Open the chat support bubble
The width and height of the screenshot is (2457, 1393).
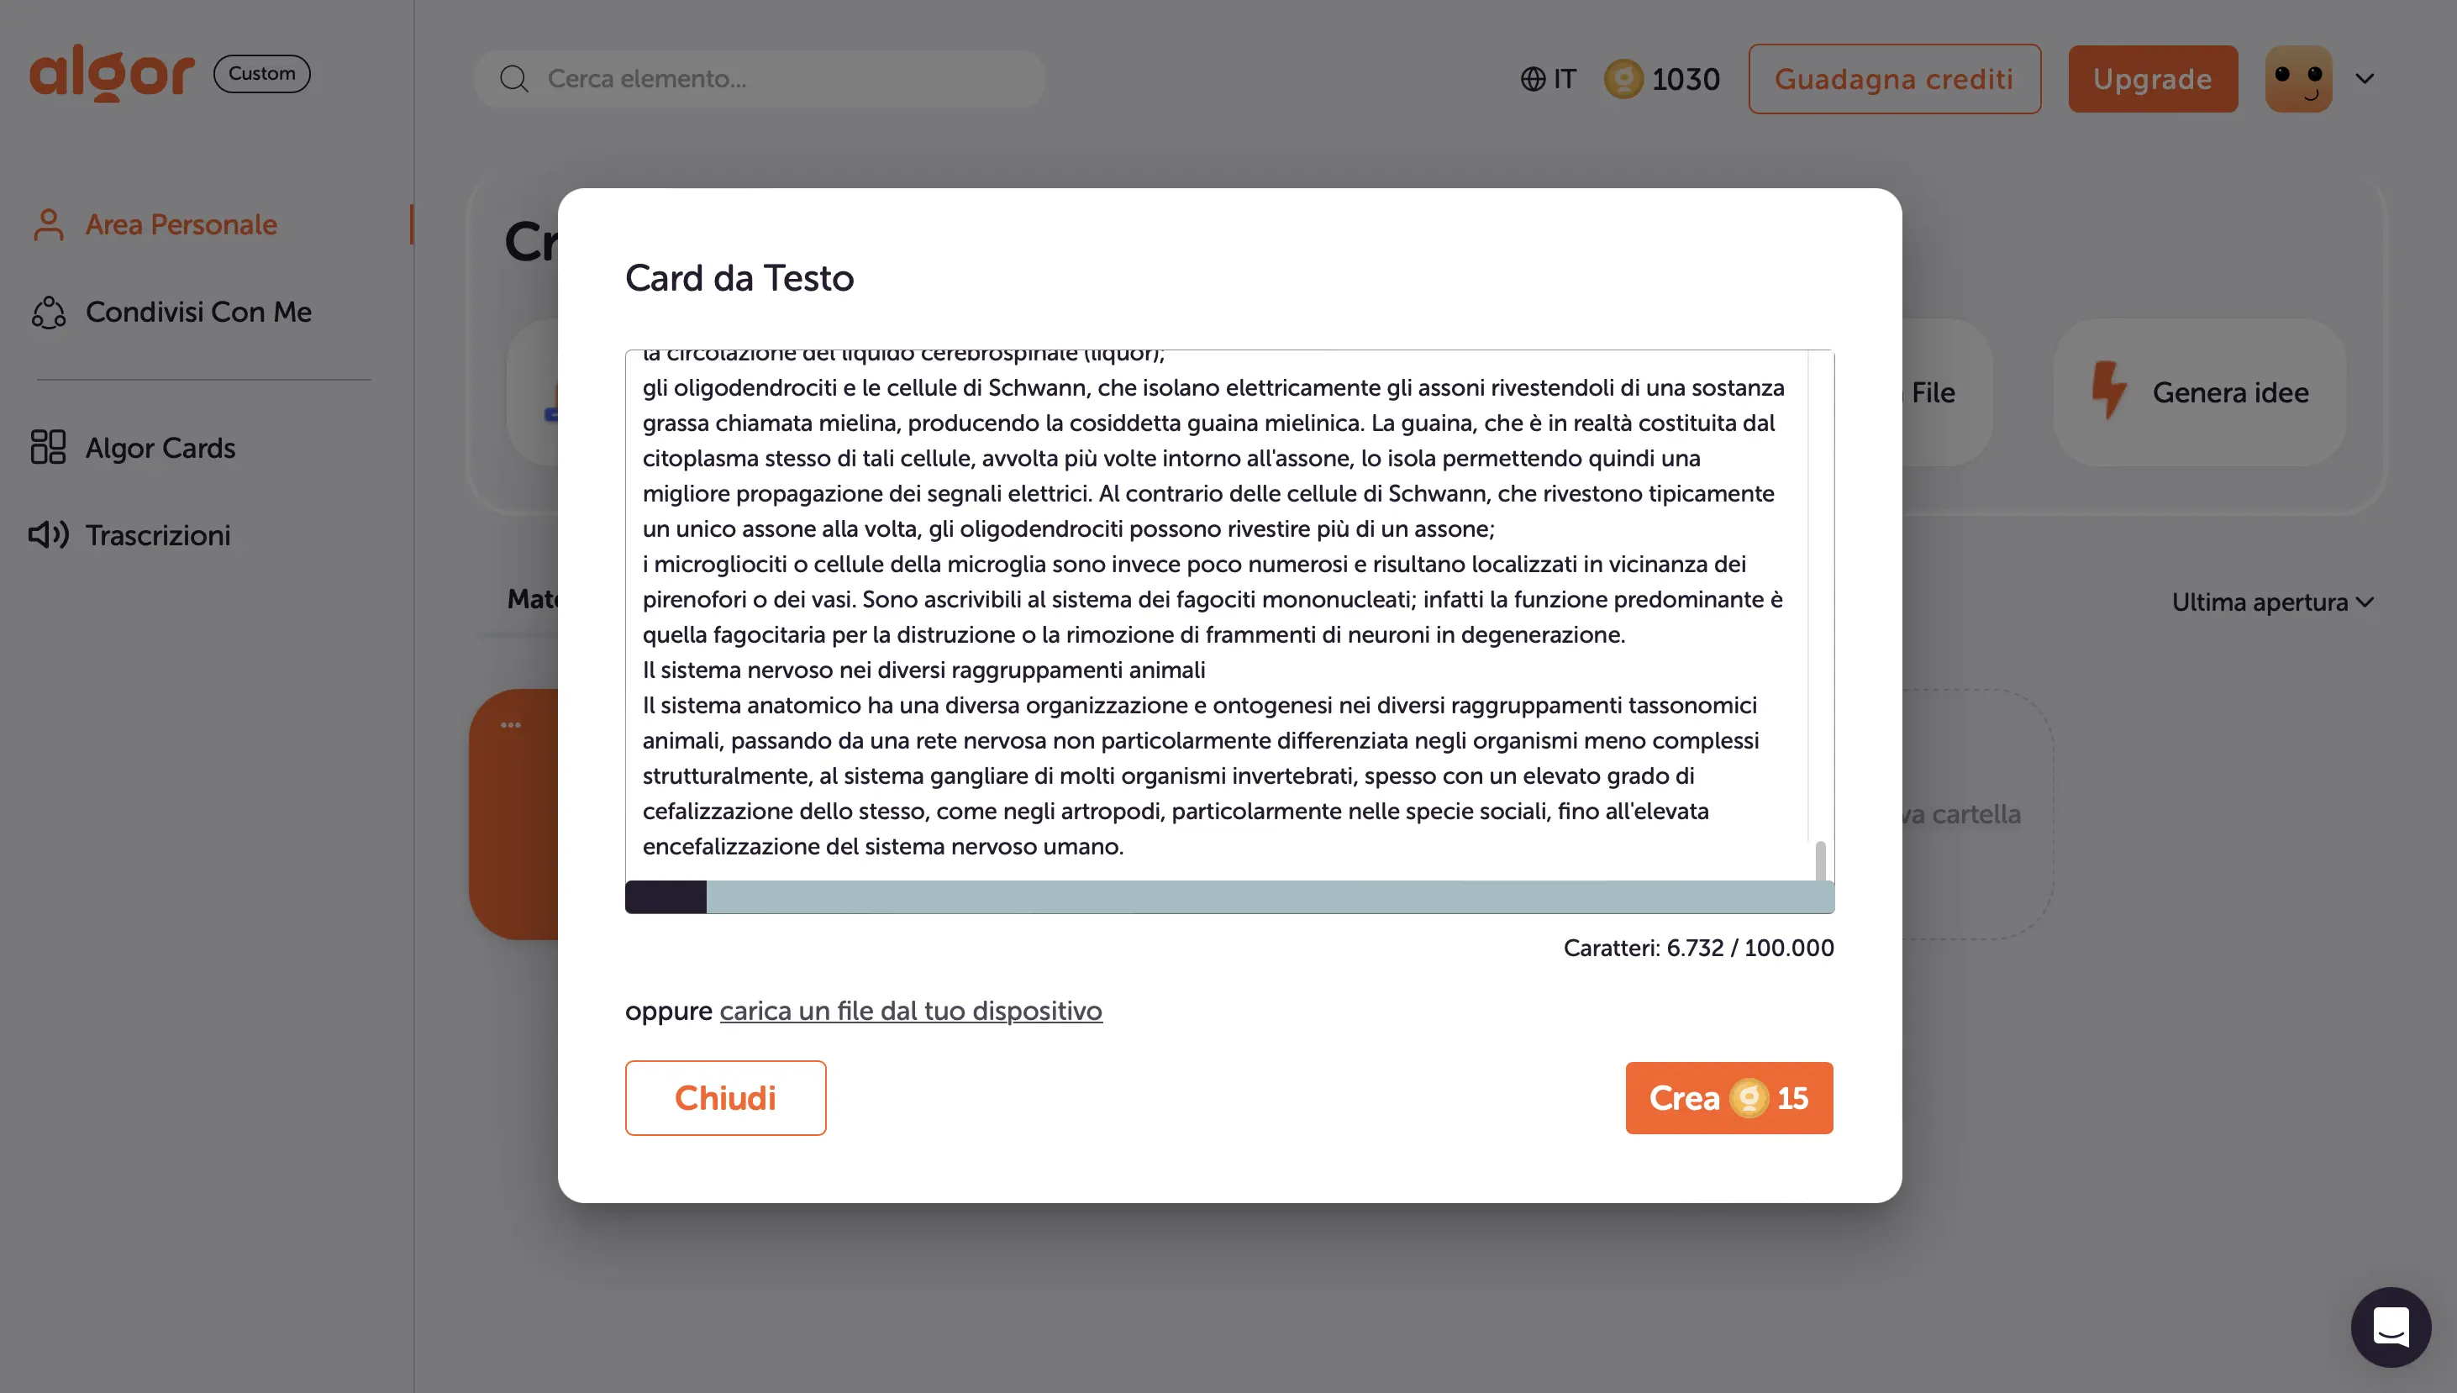pos(2390,1327)
